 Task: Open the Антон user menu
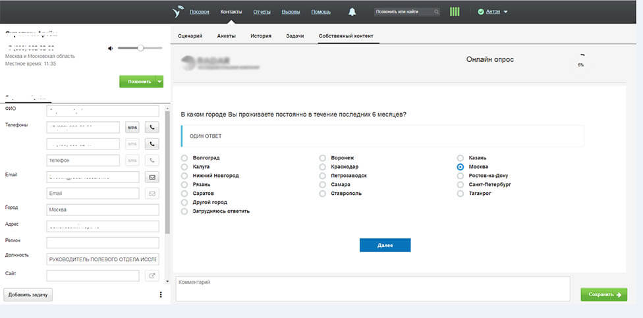tap(495, 12)
